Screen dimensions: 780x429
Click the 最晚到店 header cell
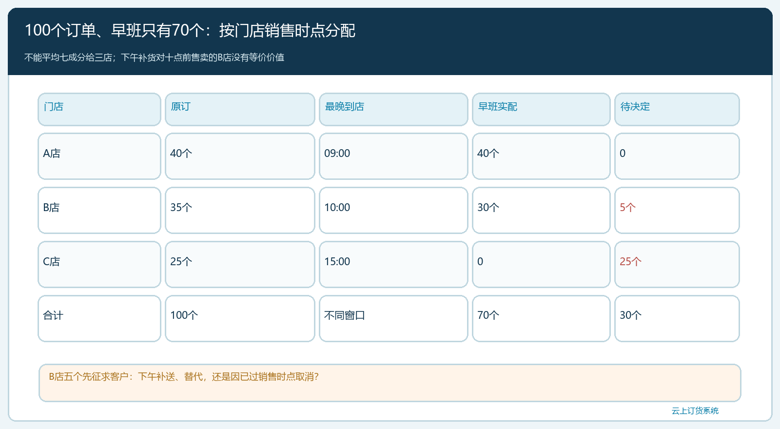pos(393,109)
